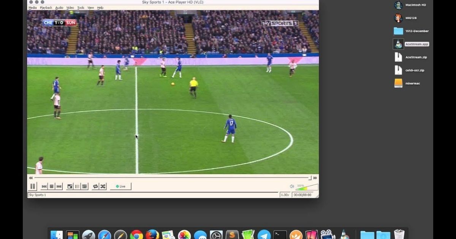Toggle fullscreen video mode

(x=70, y=186)
